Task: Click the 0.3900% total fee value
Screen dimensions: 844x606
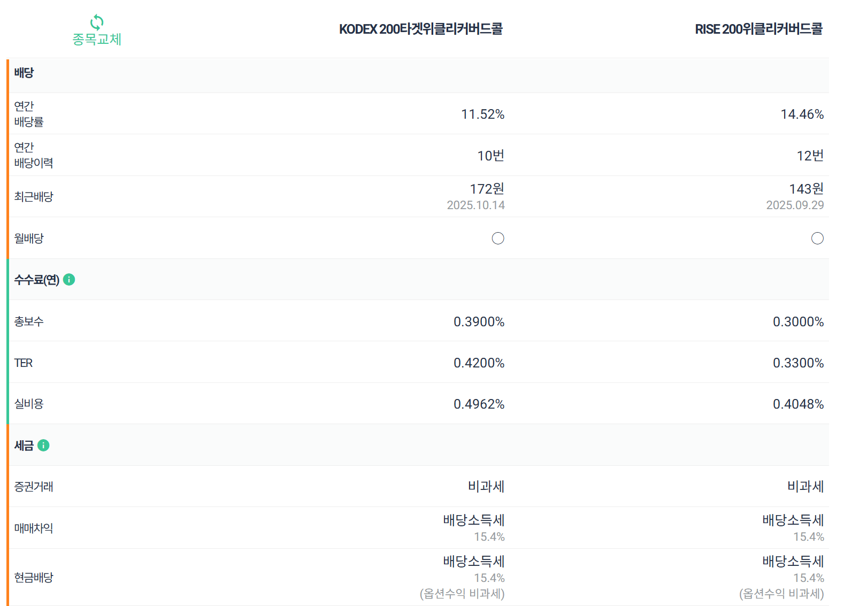Action: (x=479, y=321)
